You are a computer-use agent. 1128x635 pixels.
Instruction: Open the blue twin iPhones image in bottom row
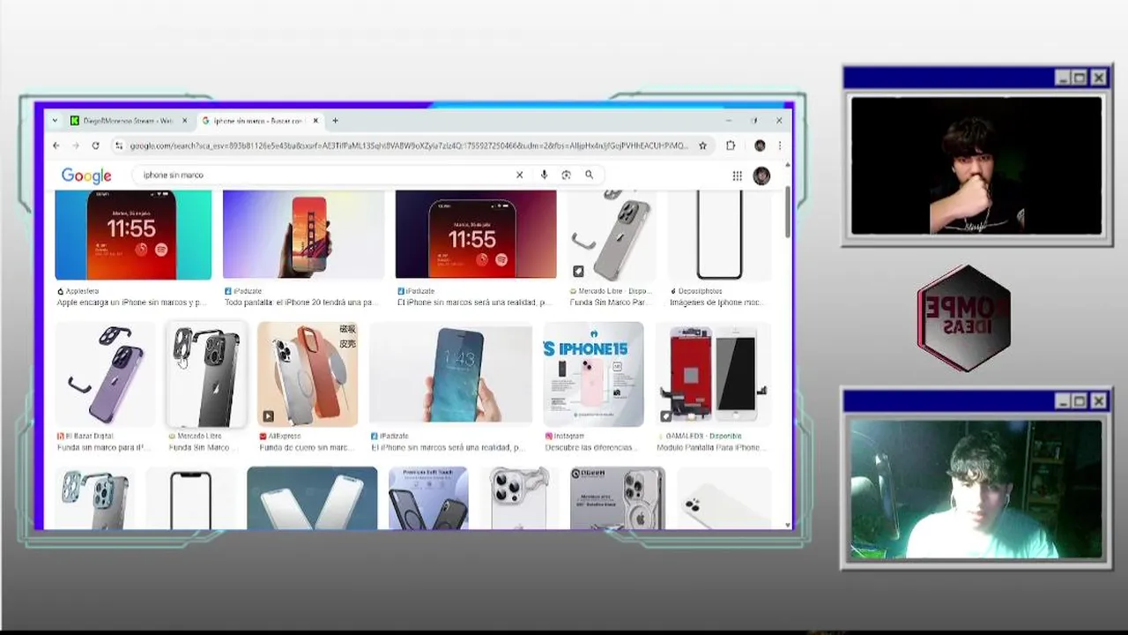312,498
